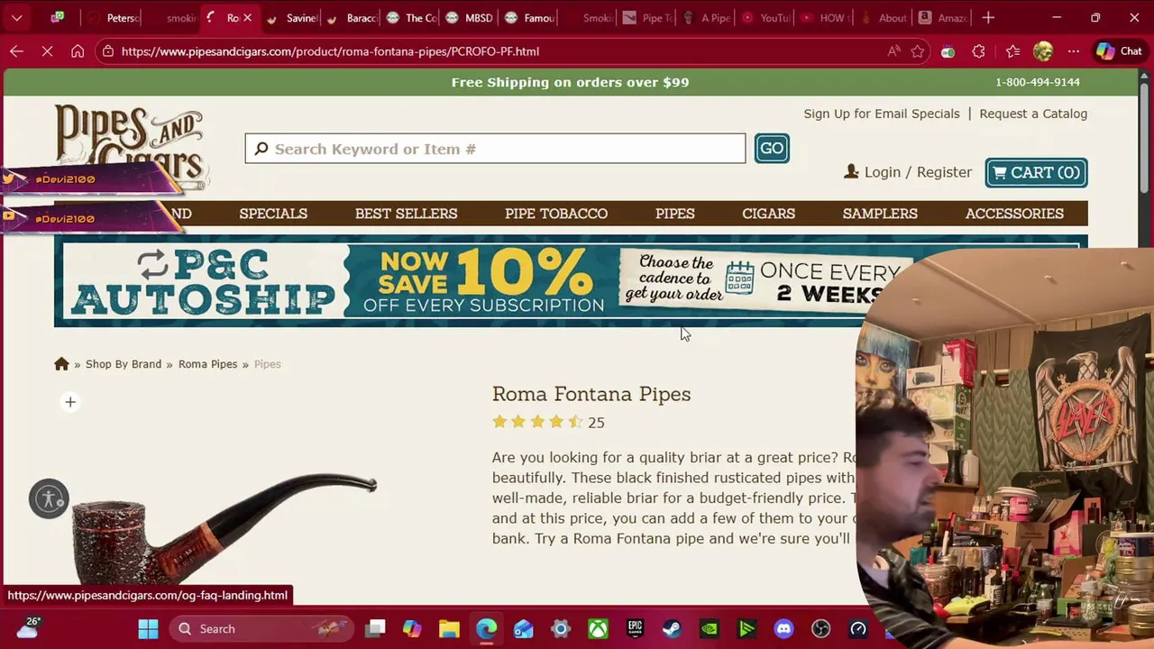1154x649 pixels.
Task: Expand the tab actions menu chevron
Action: click(x=16, y=17)
